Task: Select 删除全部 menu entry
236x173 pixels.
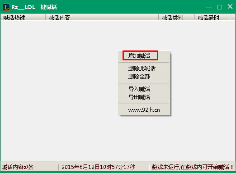Action: 144,77
